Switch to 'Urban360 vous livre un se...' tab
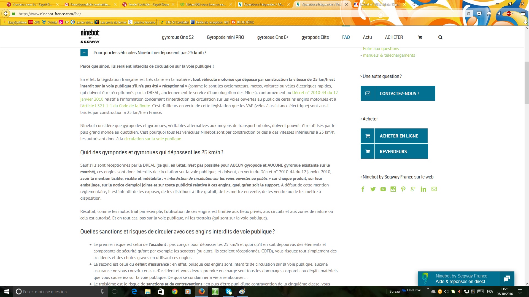Screen dimensions: 529x297 [x=206, y=4]
